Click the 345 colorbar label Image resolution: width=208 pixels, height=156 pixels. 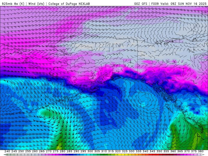pos(152,151)
